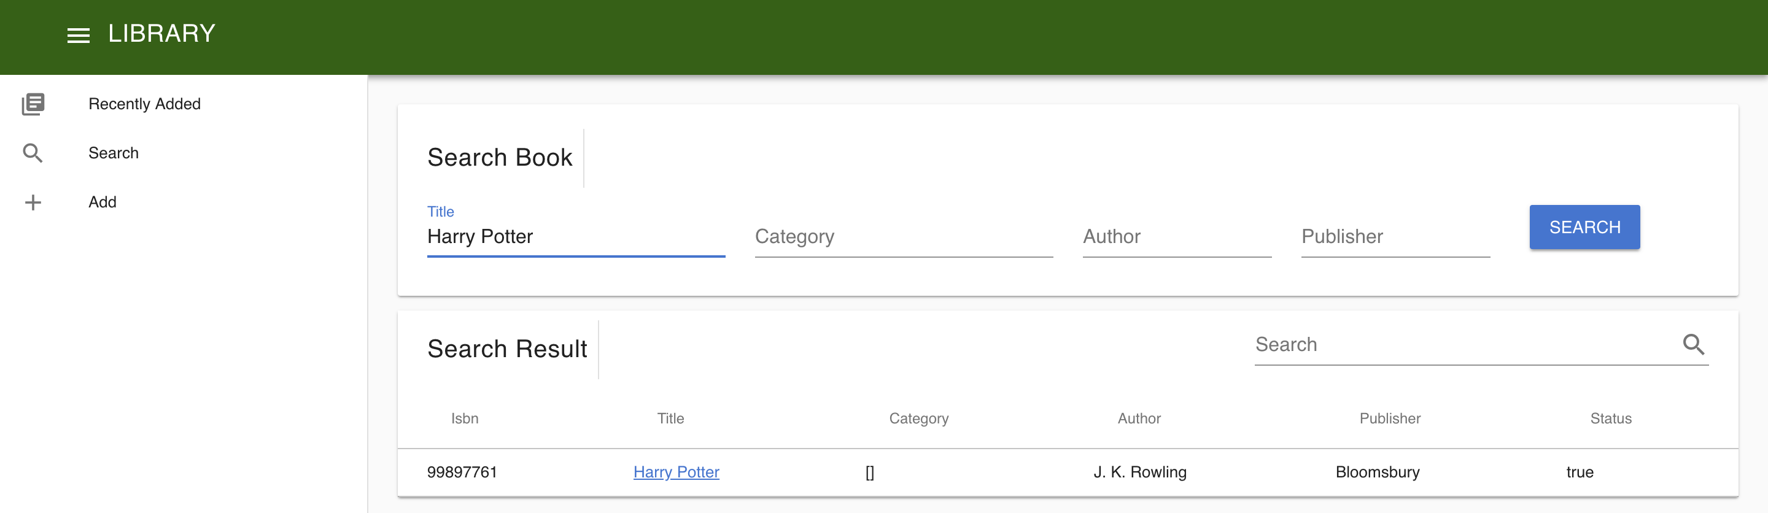Click the search icon in results filter
This screenshot has width=1768, height=513.
coord(1693,344)
